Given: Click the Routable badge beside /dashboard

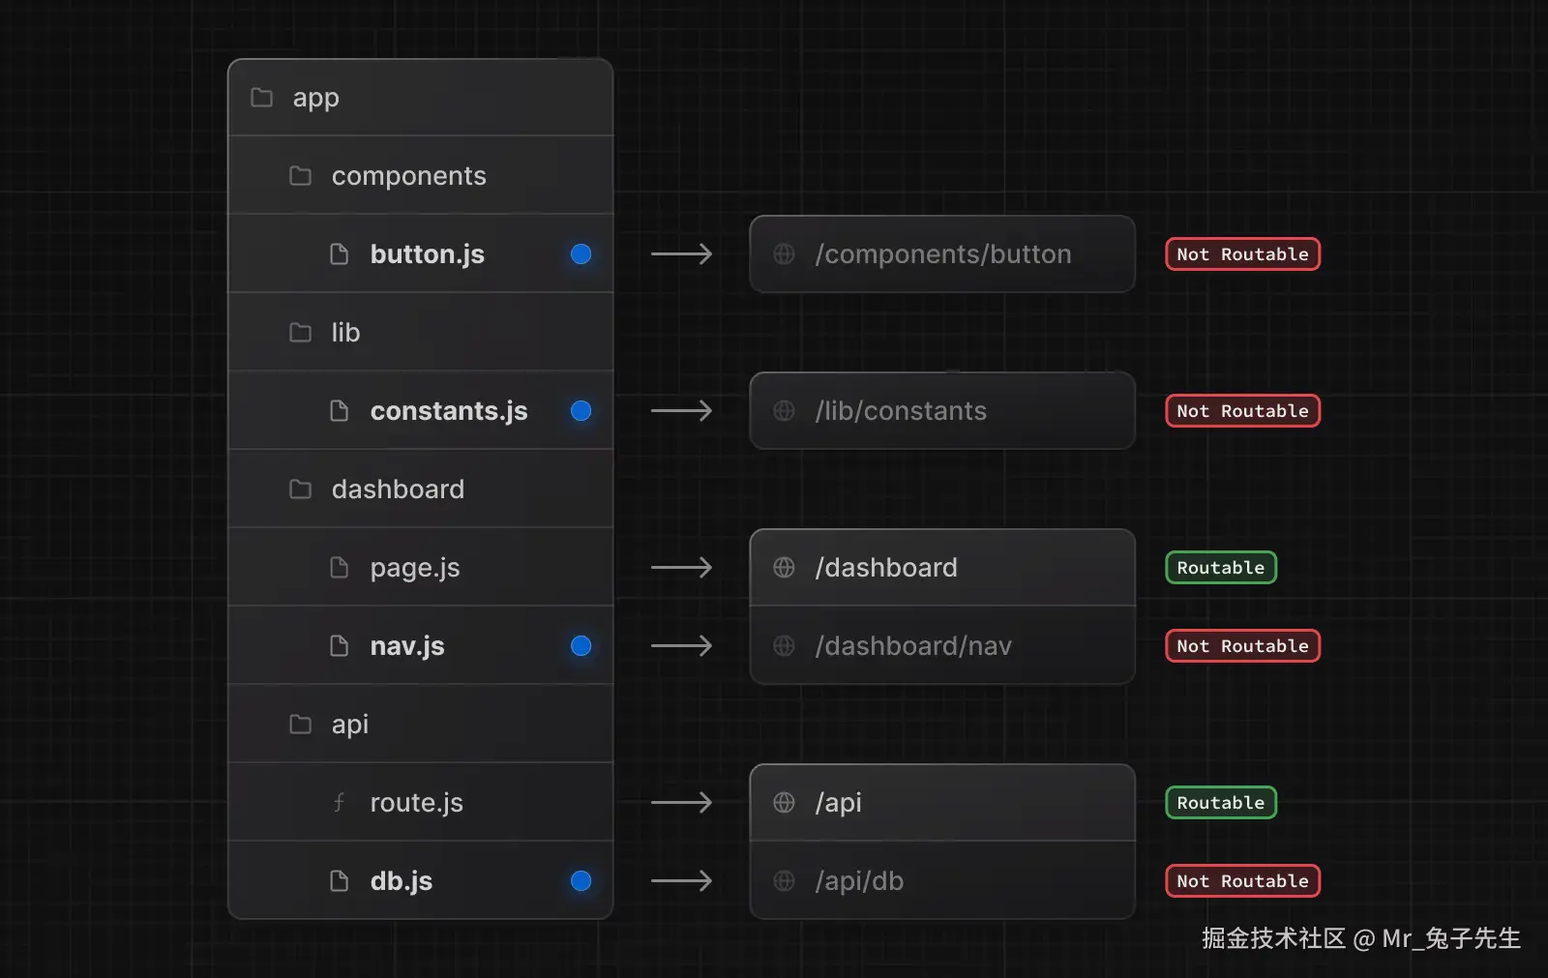Looking at the screenshot, I should tap(1220, 568).
